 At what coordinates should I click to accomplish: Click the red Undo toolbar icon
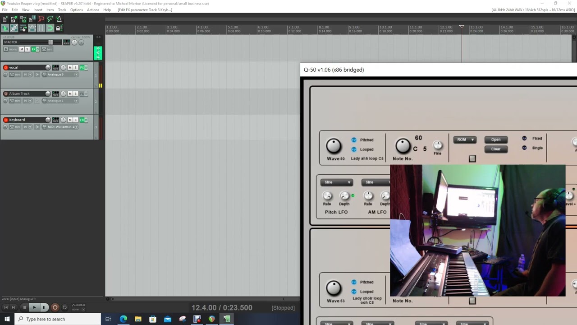pyautogui.click(x=41, y=19)
